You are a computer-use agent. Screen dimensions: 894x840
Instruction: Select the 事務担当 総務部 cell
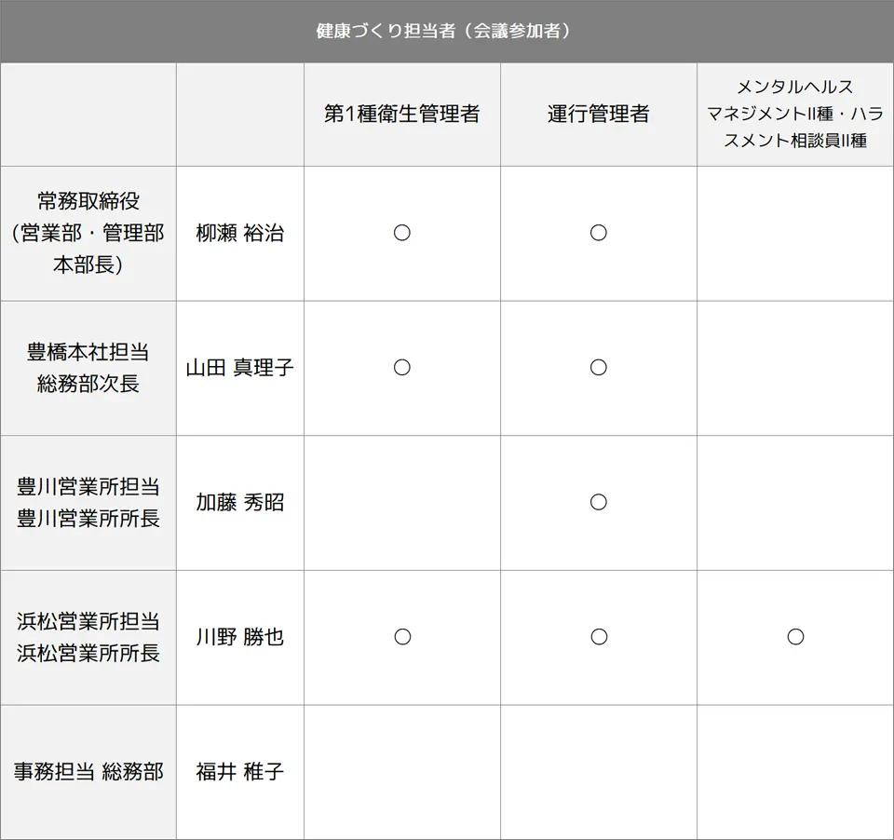point(88,772)
